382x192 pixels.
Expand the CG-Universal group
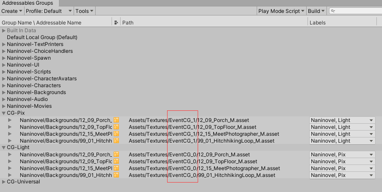[x=4, y=182]
